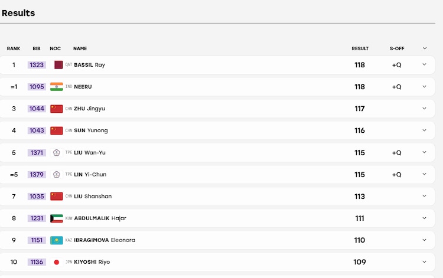
Task: Expand details for SUN Yunong row
Action: (424, 130)
